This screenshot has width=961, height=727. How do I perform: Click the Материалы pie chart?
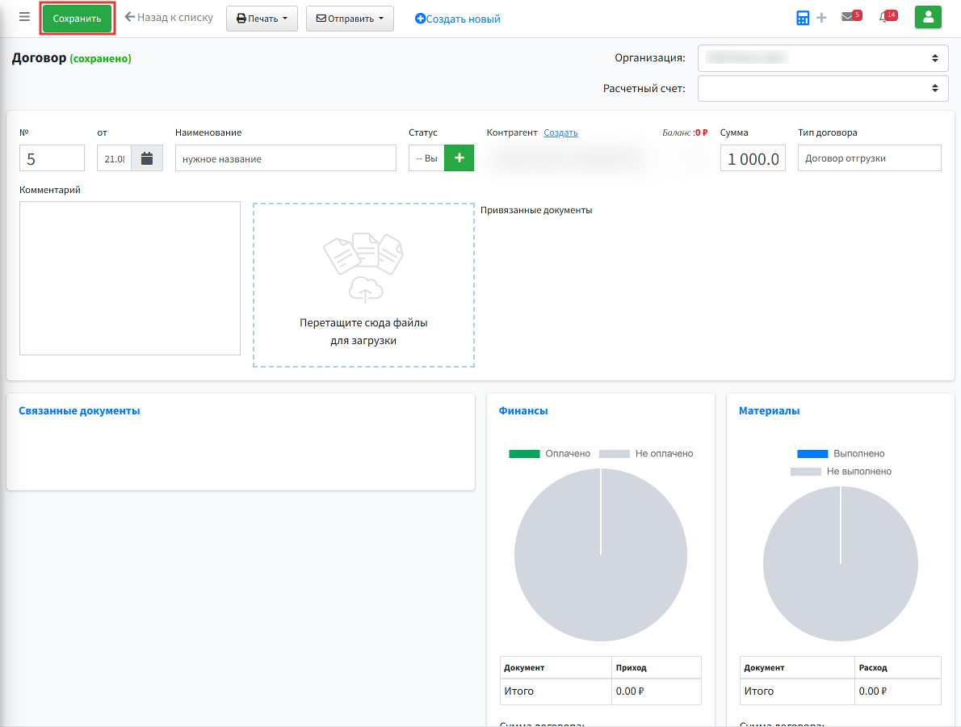tap(840, 564)
